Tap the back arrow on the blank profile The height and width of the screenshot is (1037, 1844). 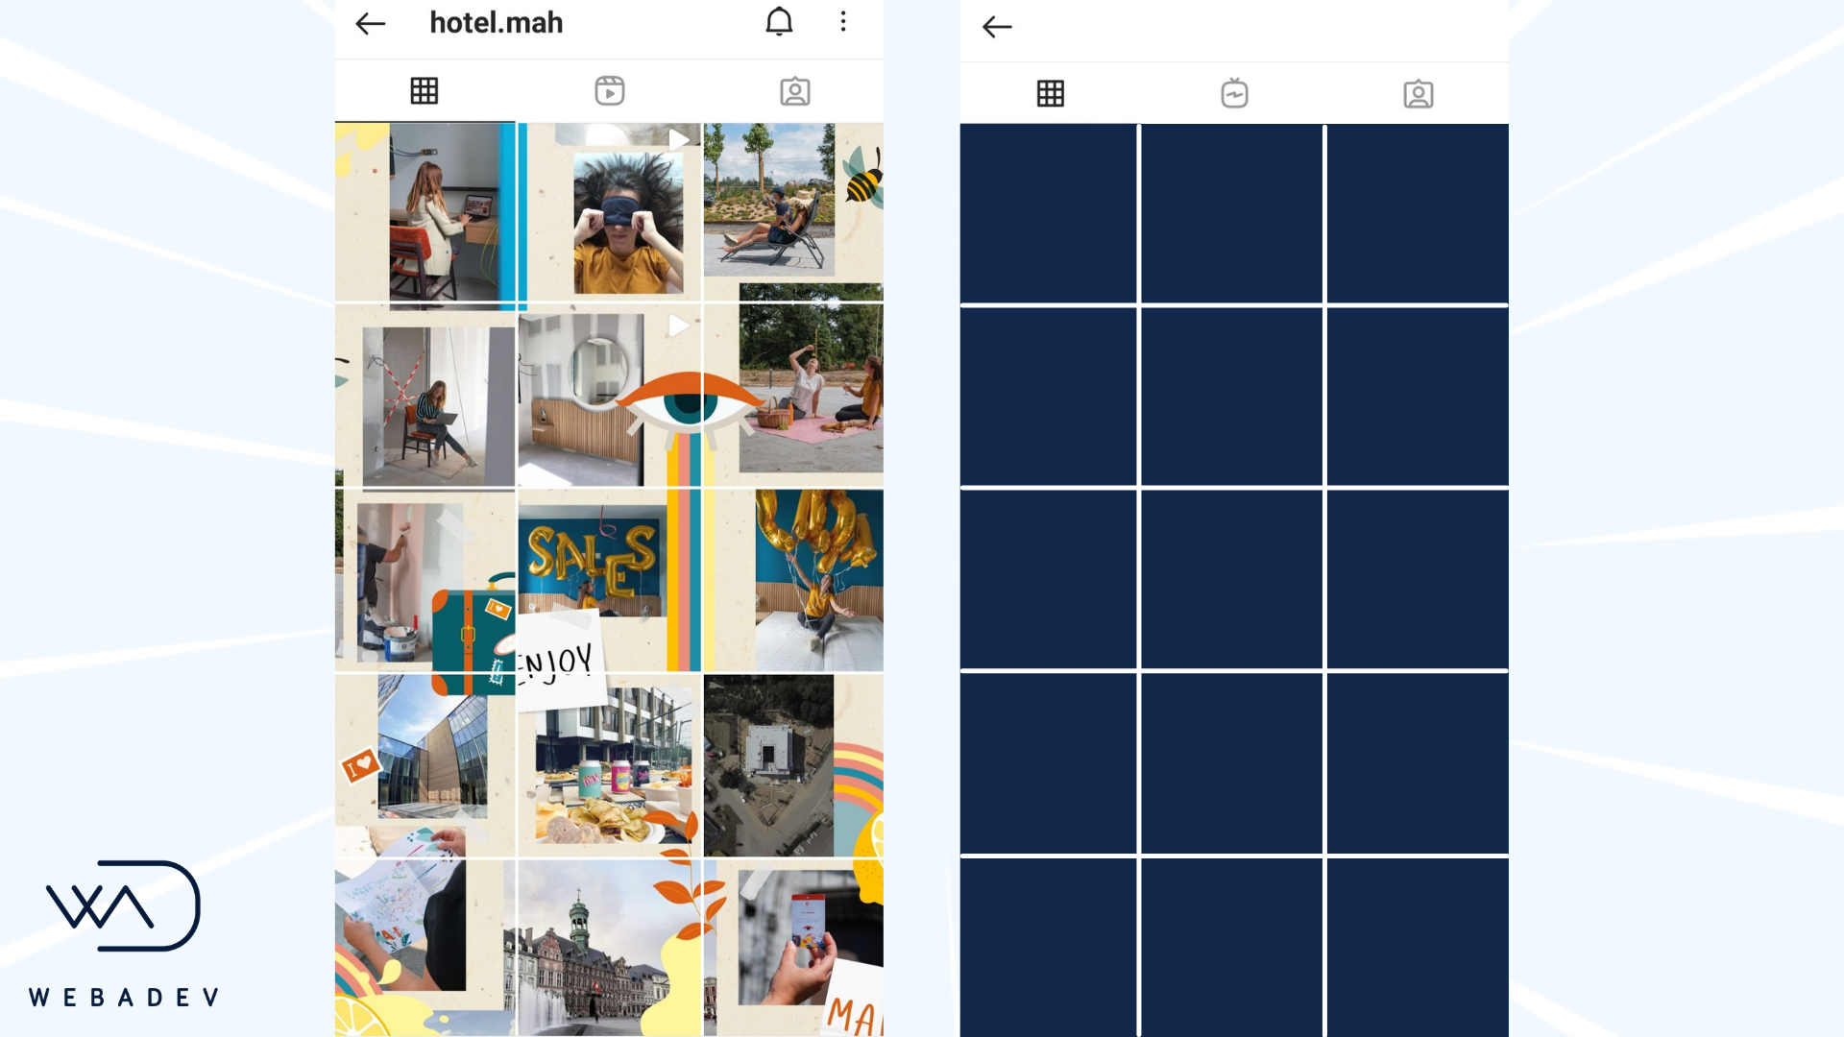pos(997,27)
